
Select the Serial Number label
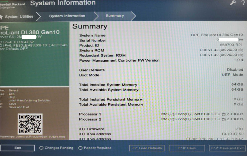(x=93, y=40)
